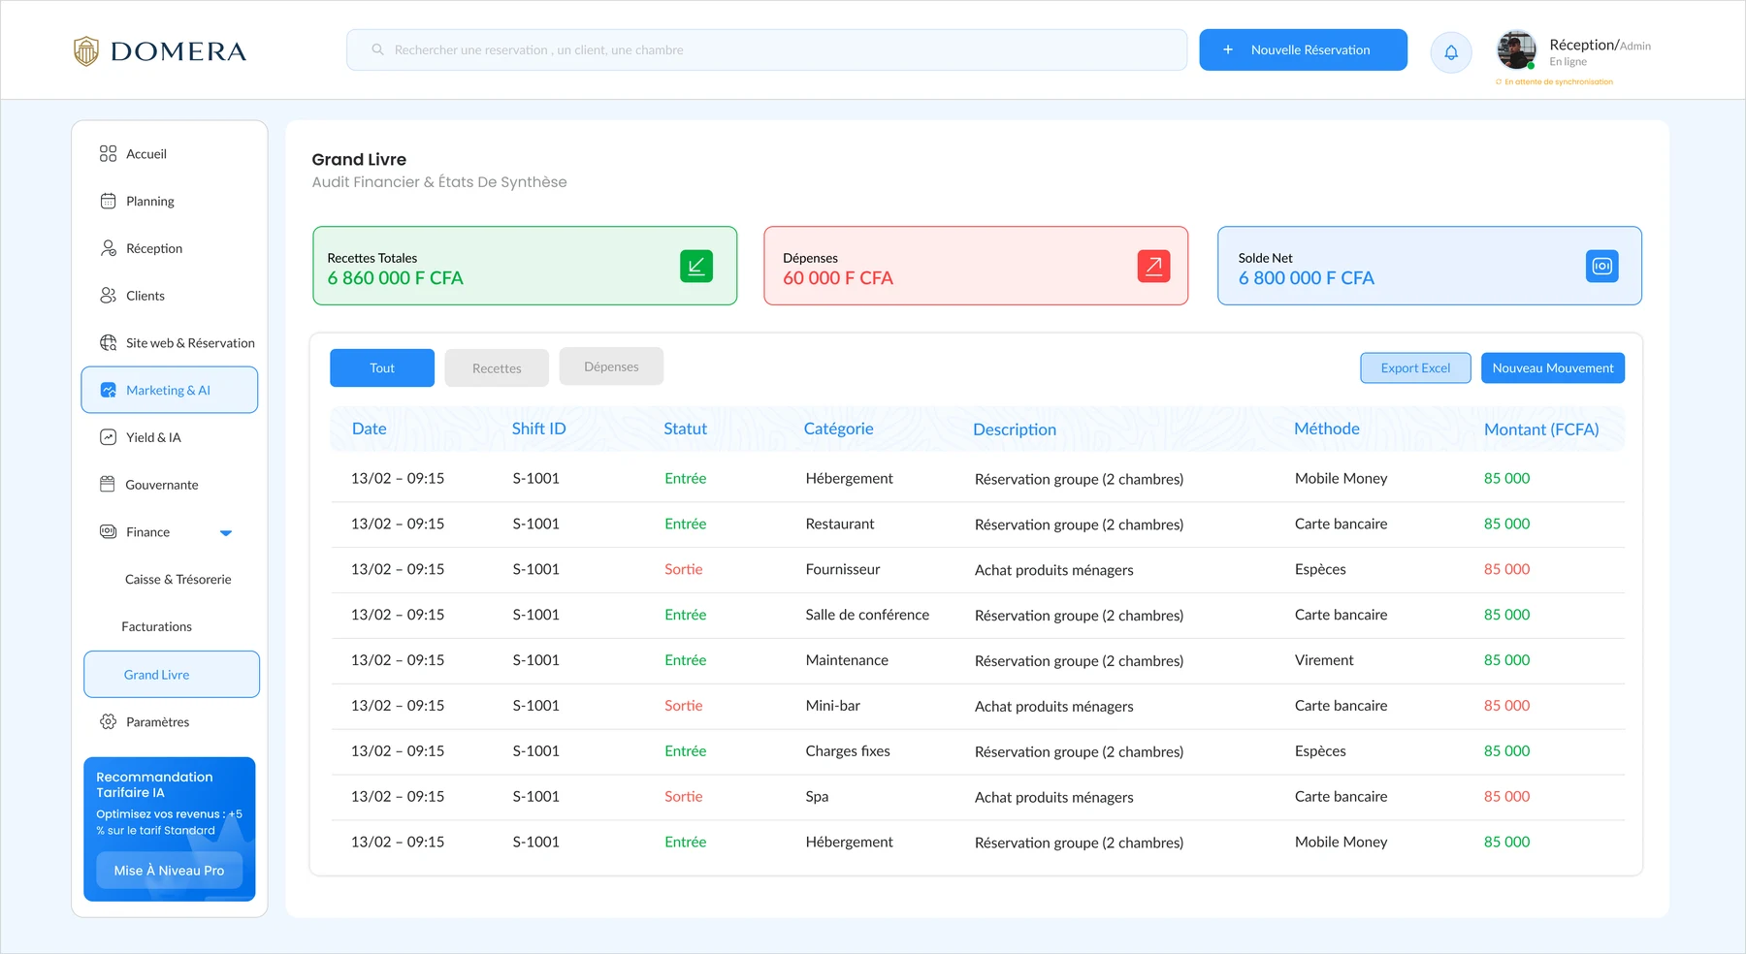Open the notifications bell

pyautogui.click(x=1451, y=52)
